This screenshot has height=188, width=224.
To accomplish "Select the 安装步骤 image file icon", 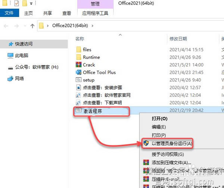I will 78,87.
